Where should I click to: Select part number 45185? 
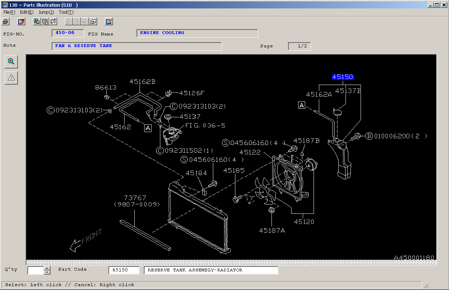234,171
